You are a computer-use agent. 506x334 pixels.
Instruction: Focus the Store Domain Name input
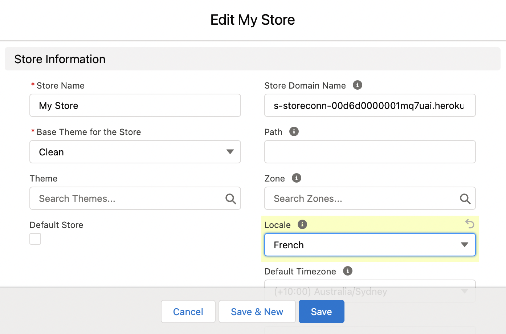370,105
